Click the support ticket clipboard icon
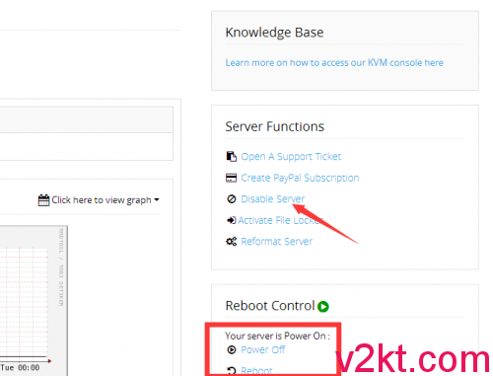Viewport: 493px width, 376px height. (x=232, y=157)
